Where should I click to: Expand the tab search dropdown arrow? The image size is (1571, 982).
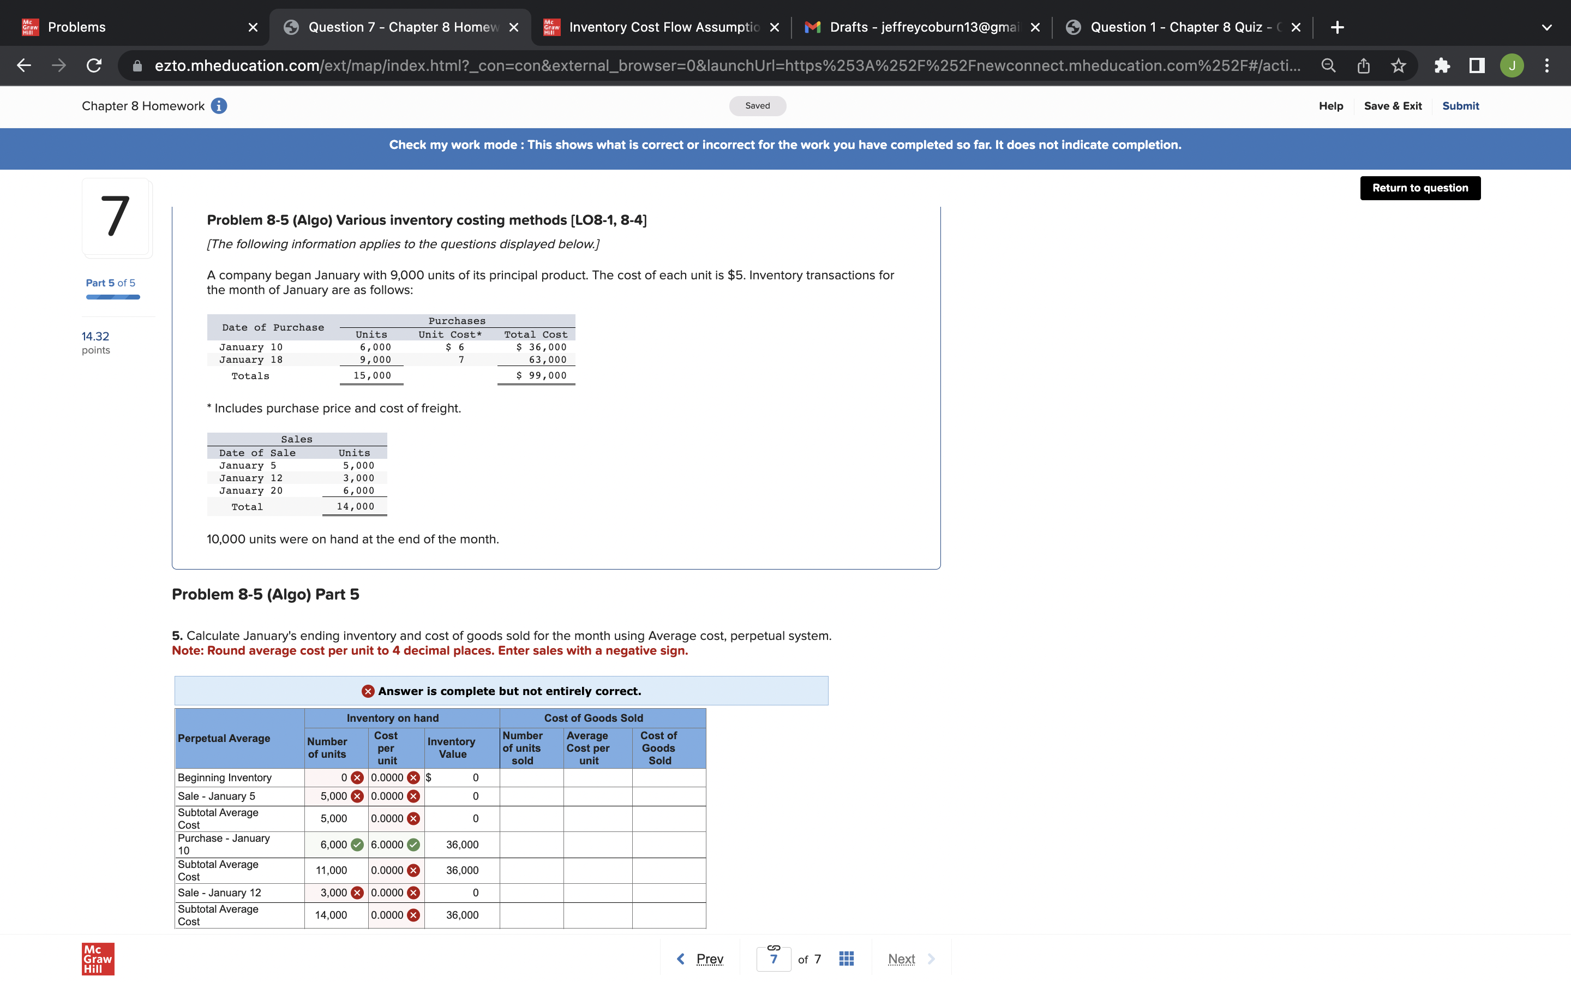click(x=1547, y=27)
